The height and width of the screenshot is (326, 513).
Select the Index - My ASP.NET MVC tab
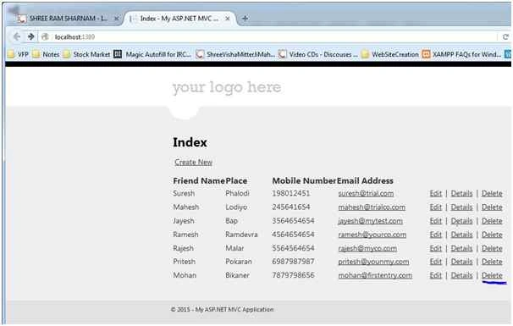pos(179,19)
